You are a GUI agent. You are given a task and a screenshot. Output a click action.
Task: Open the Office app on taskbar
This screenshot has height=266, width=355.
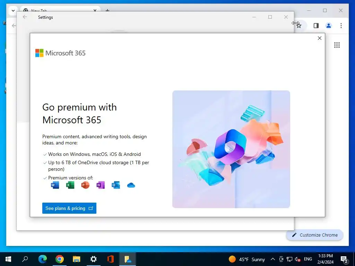pos(111,259)
